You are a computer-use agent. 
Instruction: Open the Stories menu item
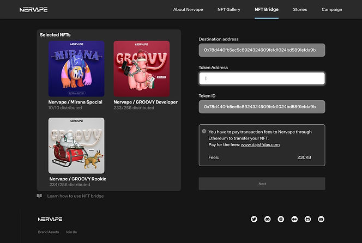coord(300,9)
